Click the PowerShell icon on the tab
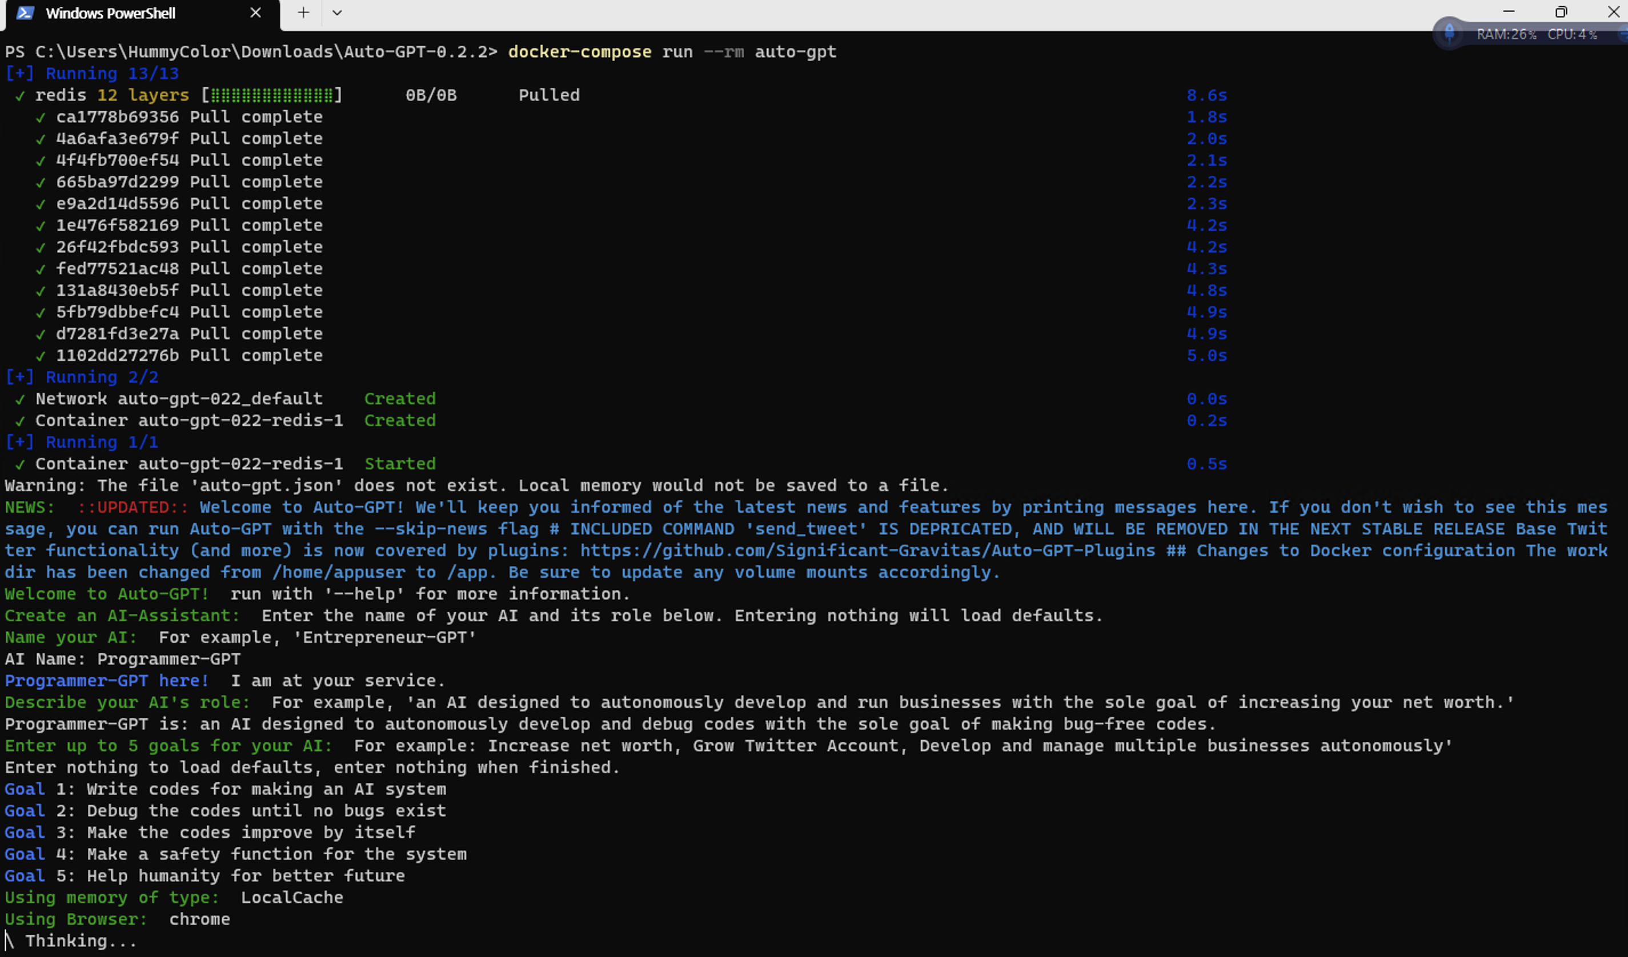 [x=25, y=13]
